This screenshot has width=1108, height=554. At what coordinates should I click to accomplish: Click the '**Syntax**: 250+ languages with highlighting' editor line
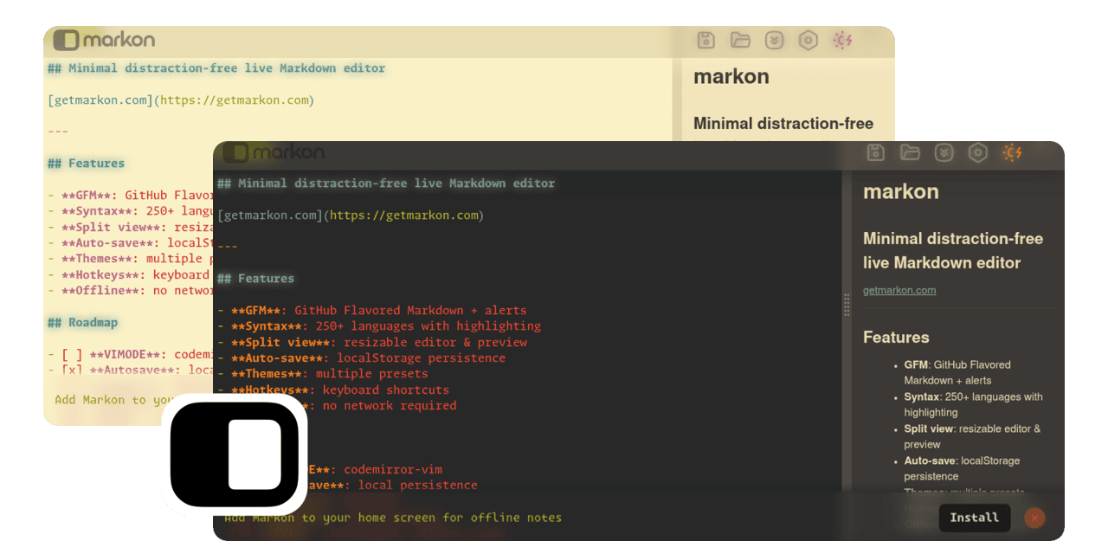point(379,326)
